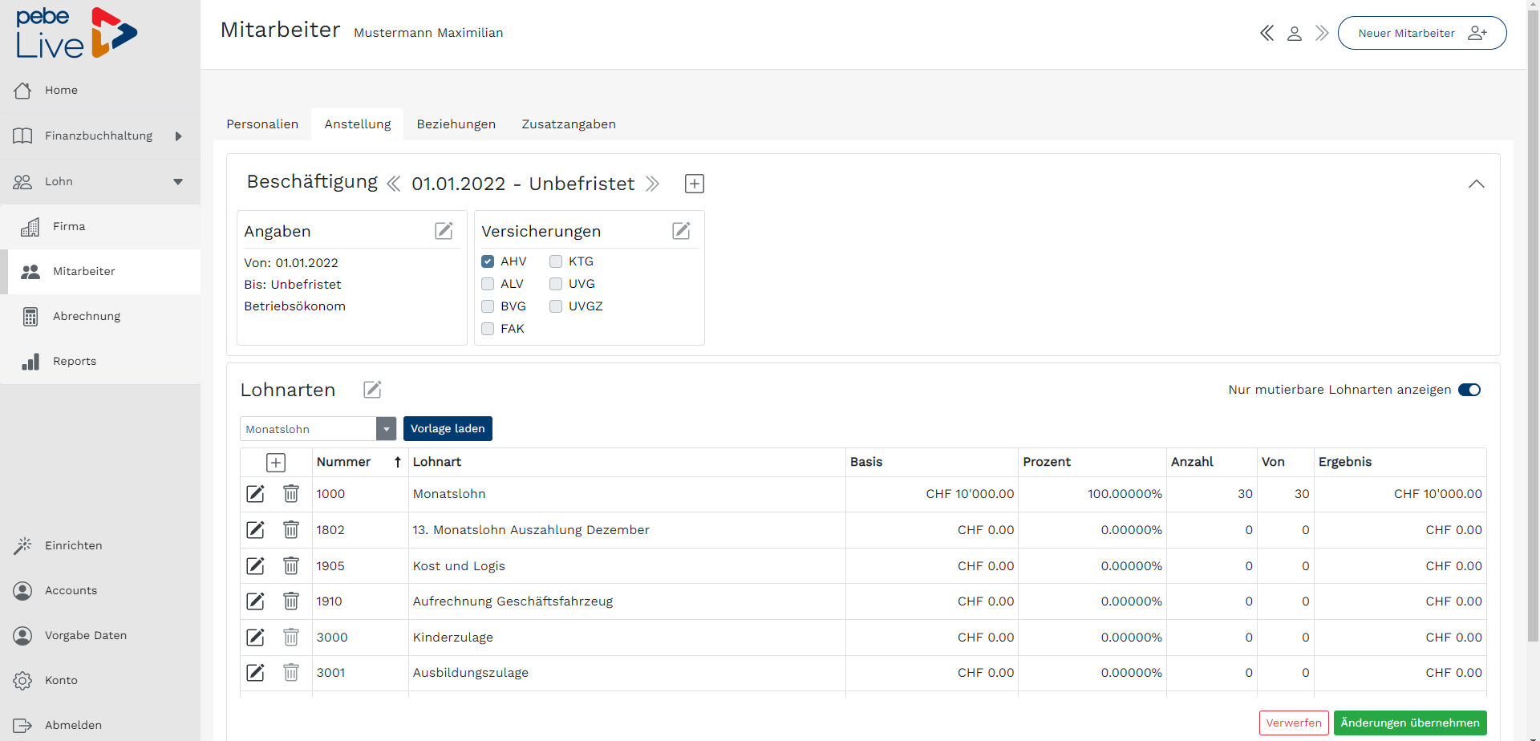Image resolution: width=1540 pixels, height=741 pixels.
Task: Add a new Lohnart row
Action: 276,463
